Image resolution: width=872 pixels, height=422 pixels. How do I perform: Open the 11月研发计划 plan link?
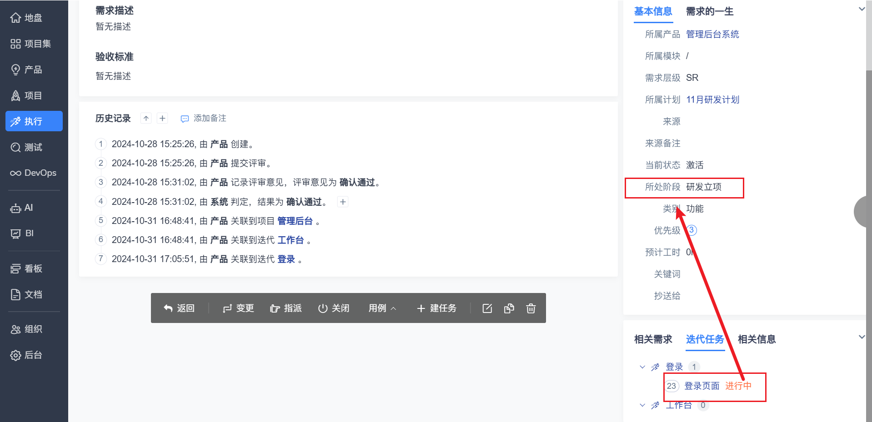pos(712,99)
